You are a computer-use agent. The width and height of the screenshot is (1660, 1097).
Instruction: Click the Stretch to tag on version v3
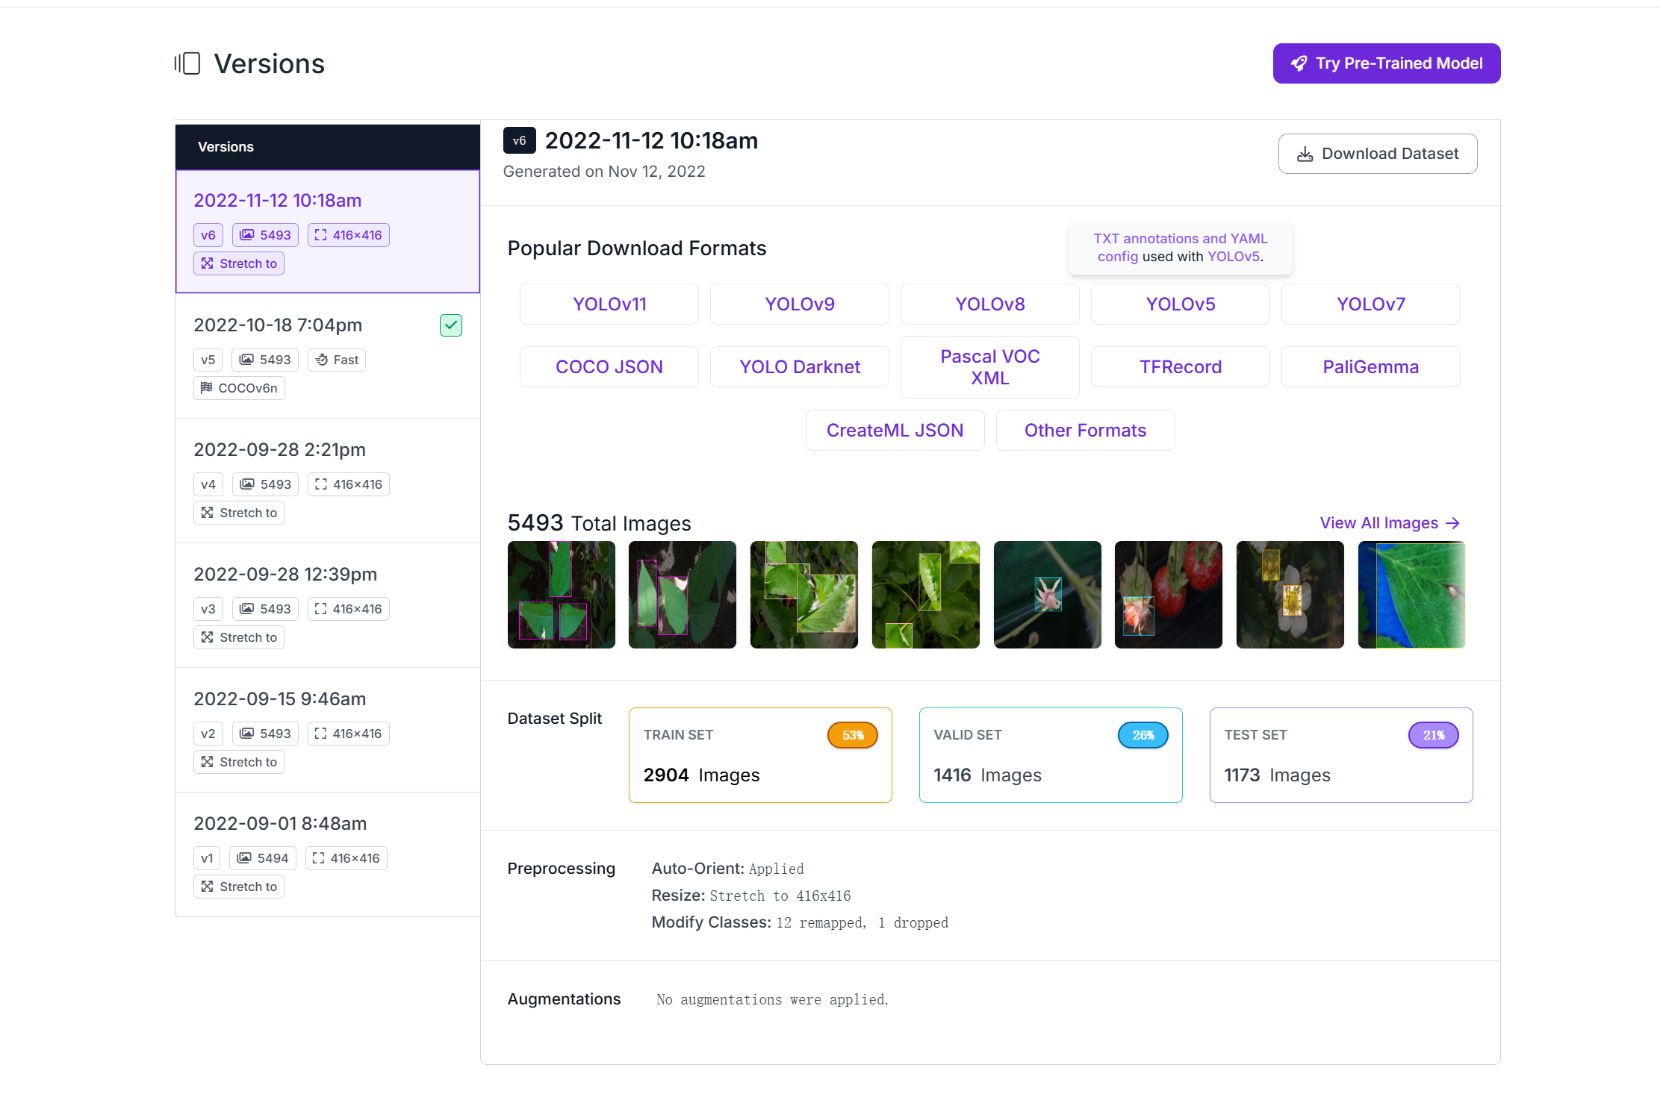tap(239, 637)
